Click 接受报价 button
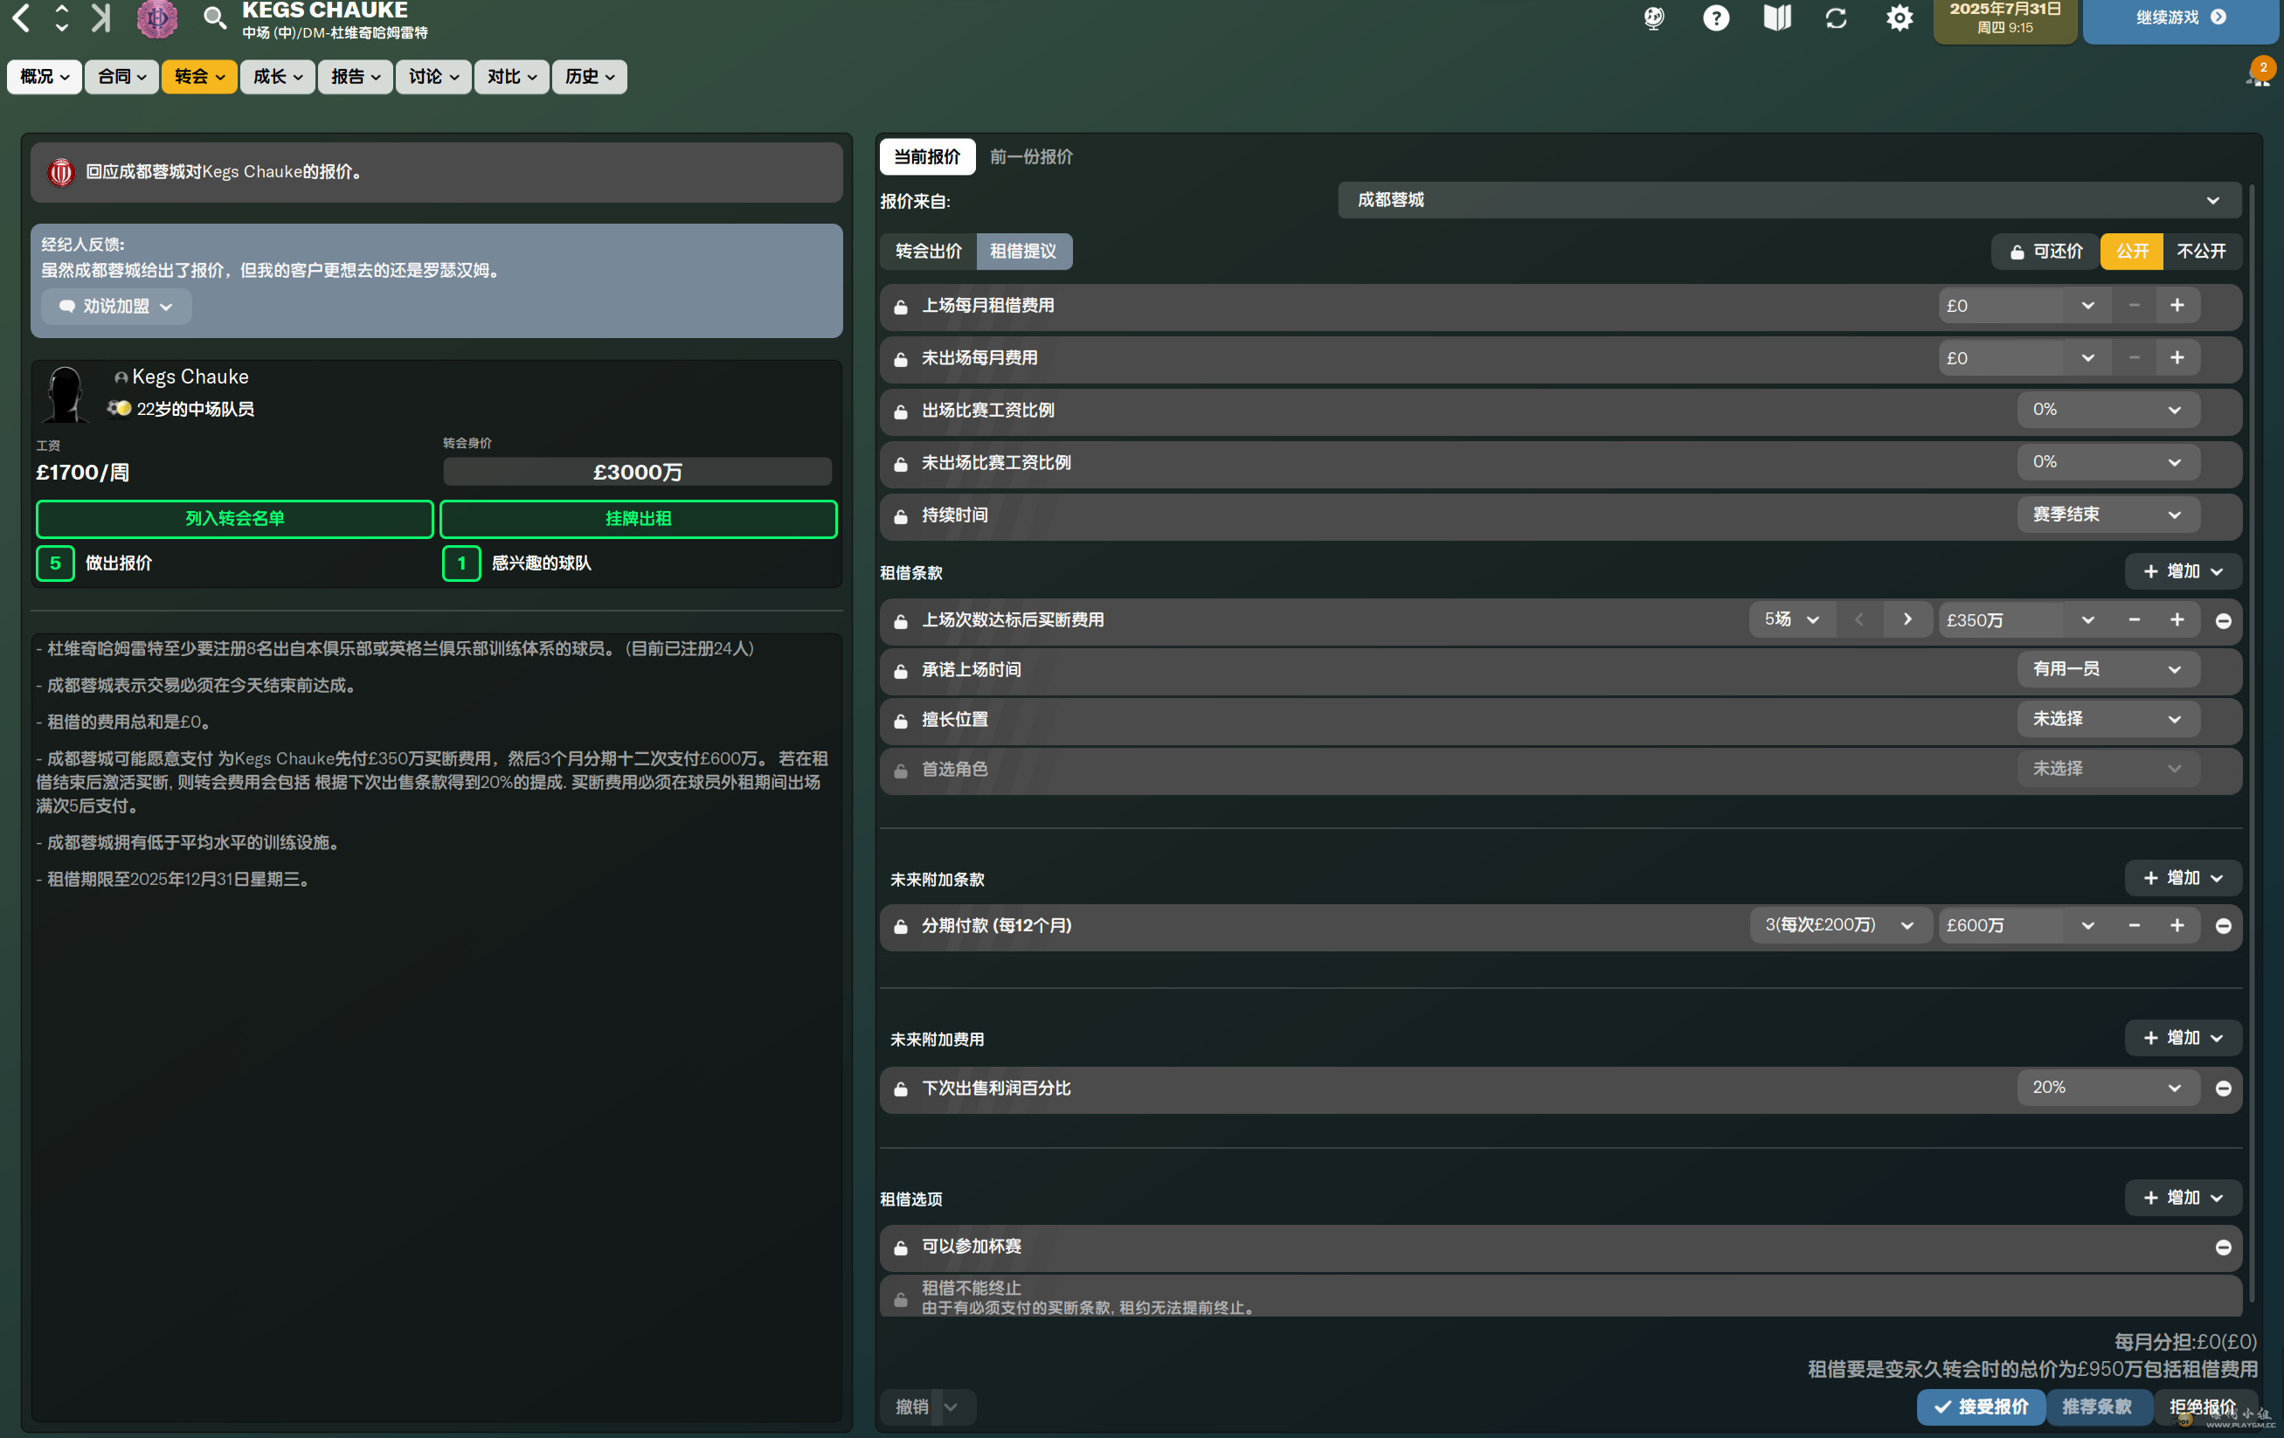 1981,1406
